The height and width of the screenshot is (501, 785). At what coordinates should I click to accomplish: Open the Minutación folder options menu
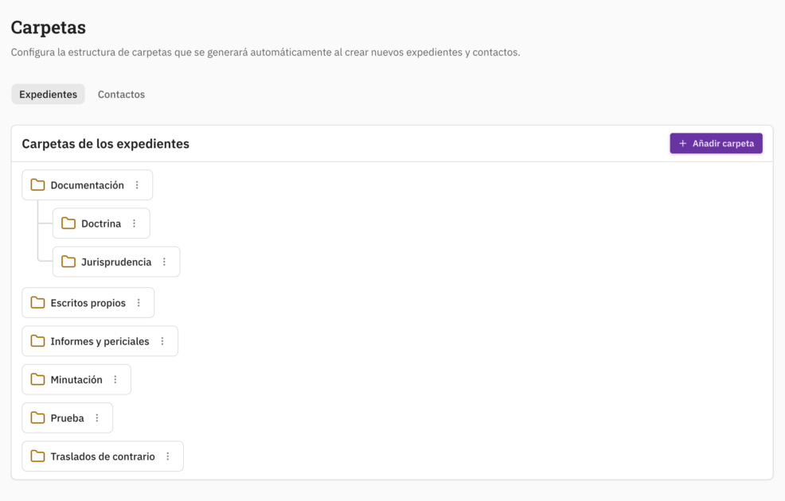tap(115, 379)
